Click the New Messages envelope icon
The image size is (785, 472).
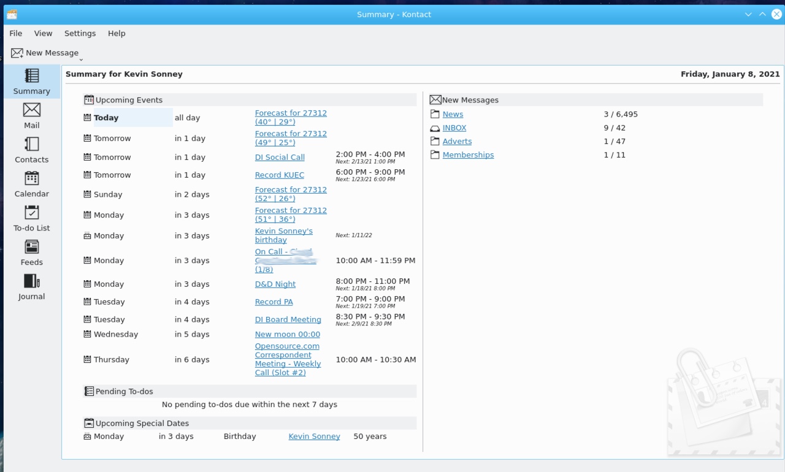[x=435, y=99]
